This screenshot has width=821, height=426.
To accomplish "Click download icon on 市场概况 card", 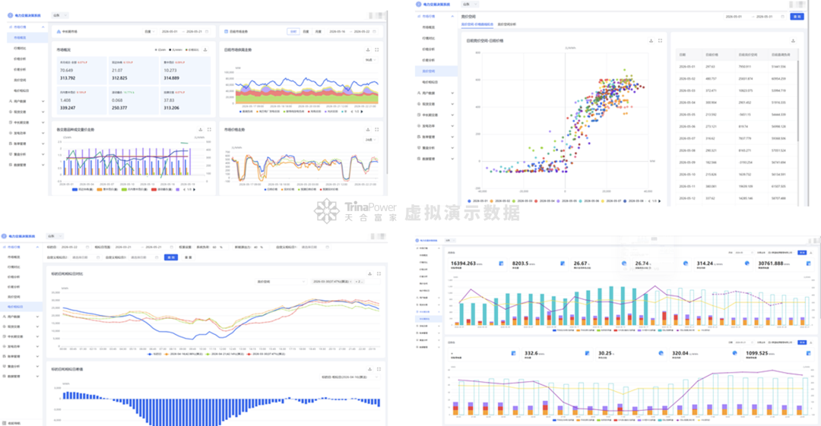I will point(205,49).
